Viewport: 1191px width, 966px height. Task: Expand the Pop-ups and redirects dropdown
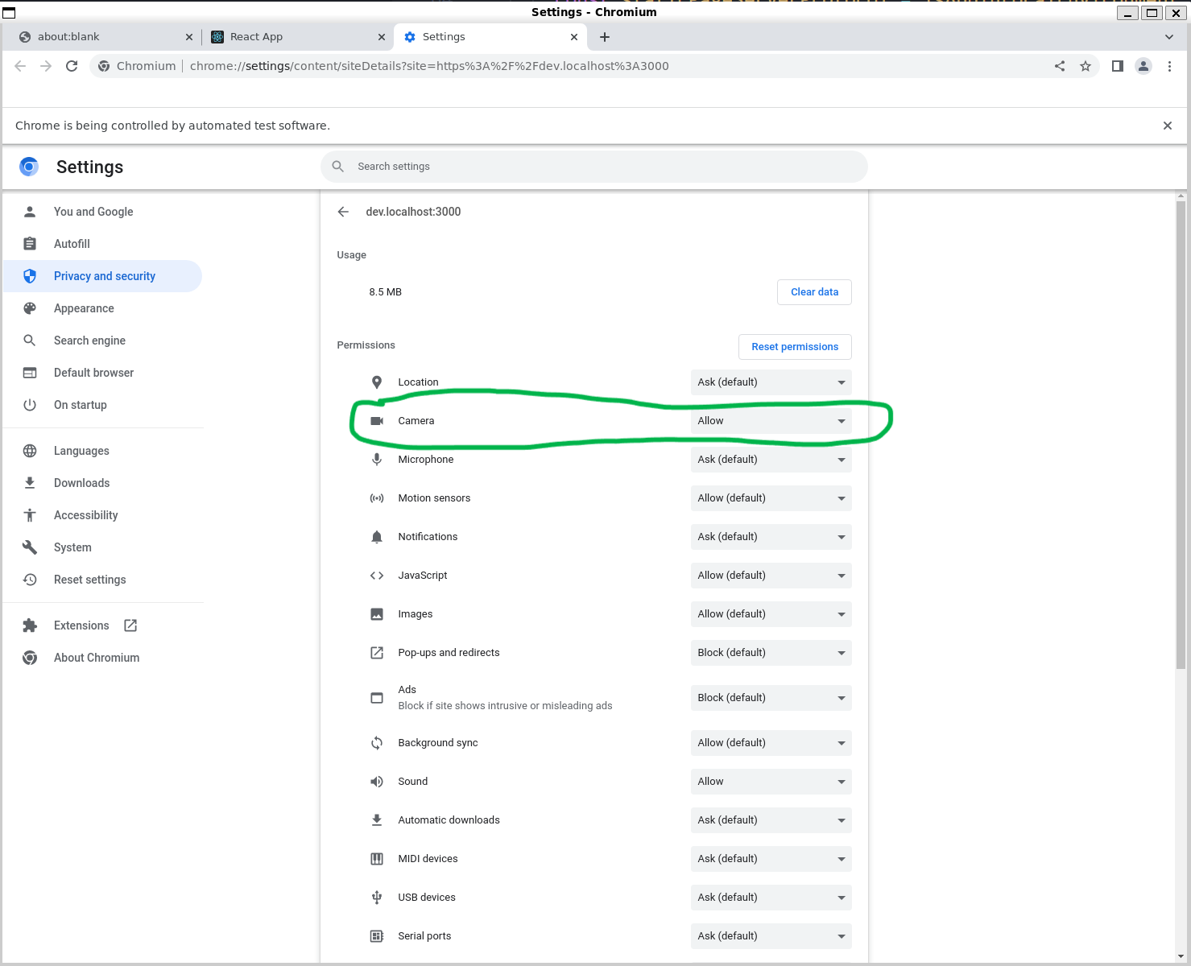tap(771, 653)
